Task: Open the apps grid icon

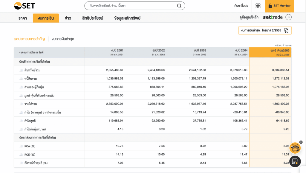Action: point(258,6)
